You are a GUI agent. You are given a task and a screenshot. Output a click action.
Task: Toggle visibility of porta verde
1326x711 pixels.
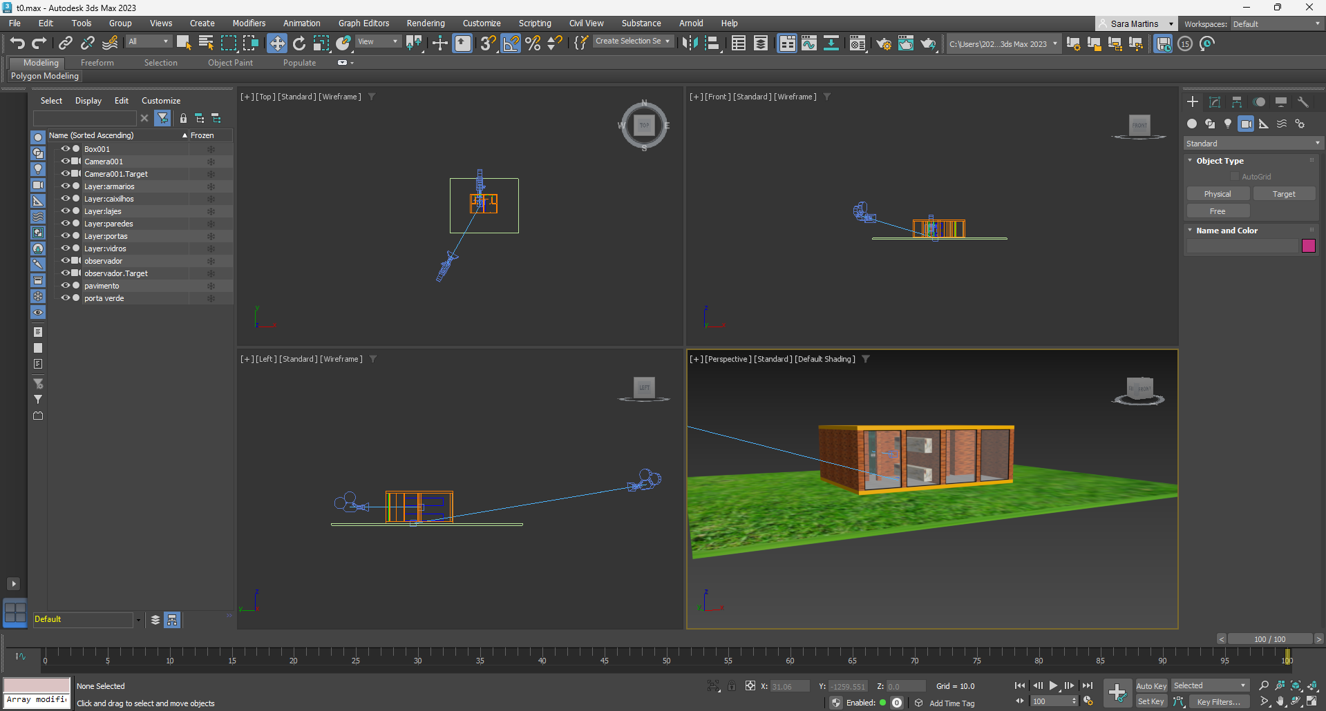tap(66, 298)
